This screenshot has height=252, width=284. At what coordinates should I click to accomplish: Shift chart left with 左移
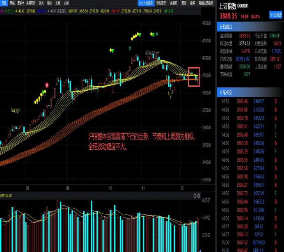pyautogui.click(x=58, y=3)
